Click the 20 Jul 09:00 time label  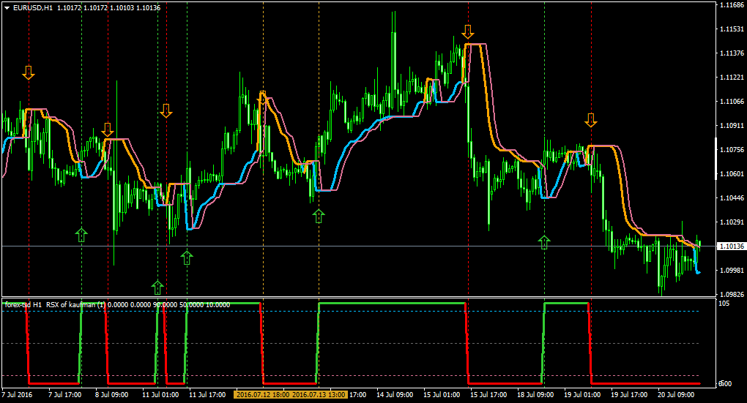[676, 395]
